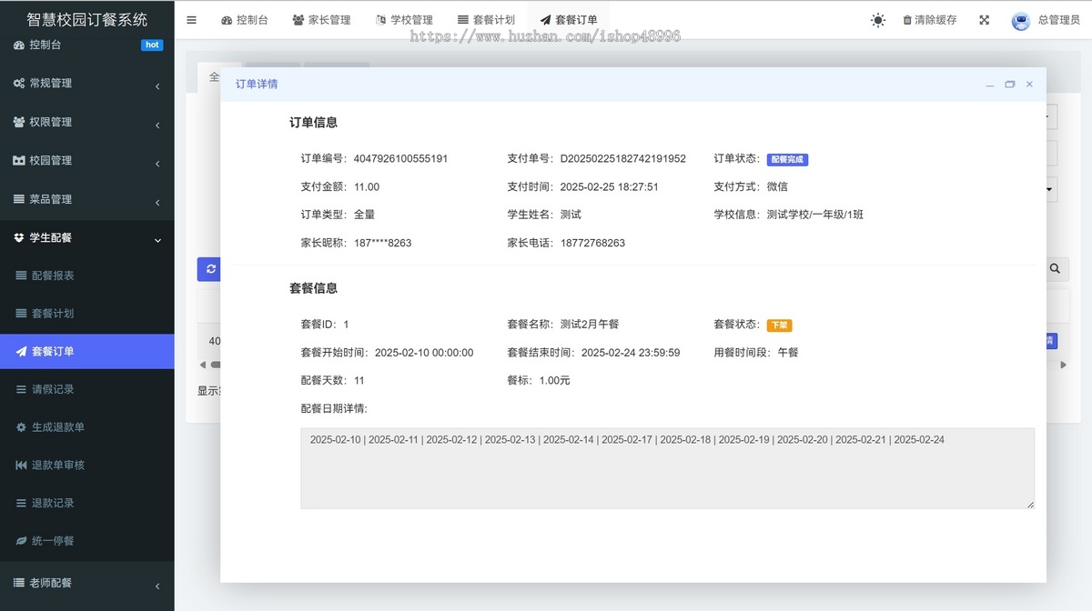Screen dimensions: 1092x611
Task: Select 套餐订单 in the left sidebar
Action: (x=86, y=352)
